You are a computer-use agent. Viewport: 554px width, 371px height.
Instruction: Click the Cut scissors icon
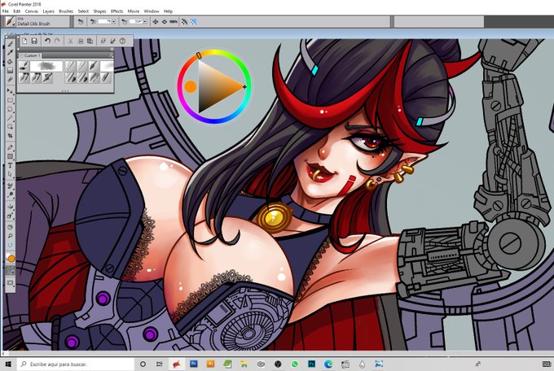click(x=70, y=41)
